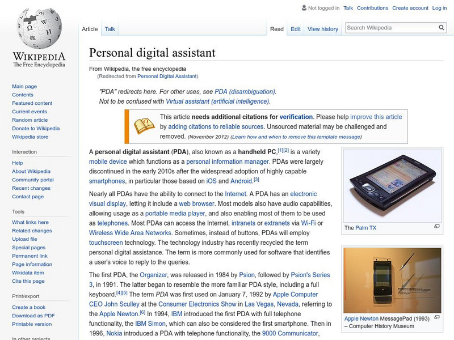Open Special pages link
Screen dimensions: 454x340
29,247
